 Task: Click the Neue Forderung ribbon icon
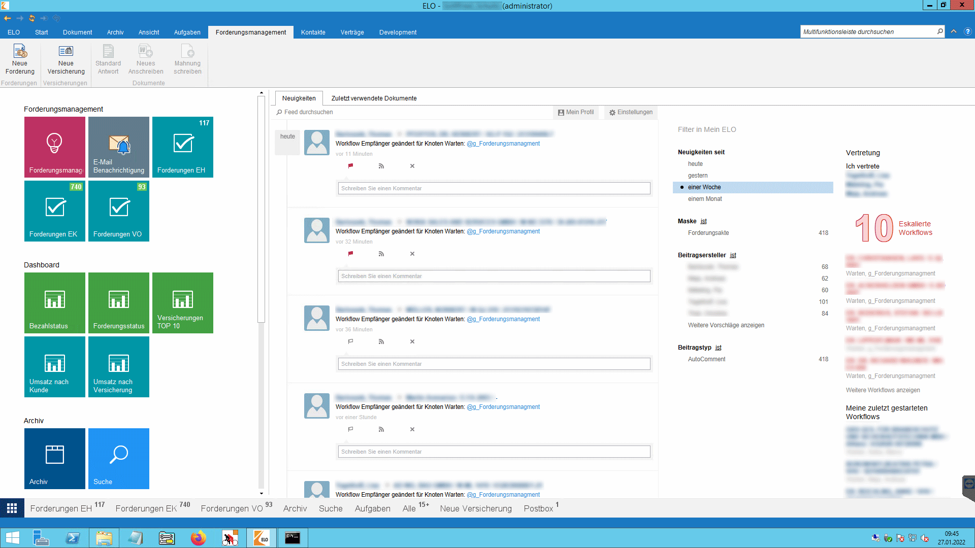(x=20, y=60)
